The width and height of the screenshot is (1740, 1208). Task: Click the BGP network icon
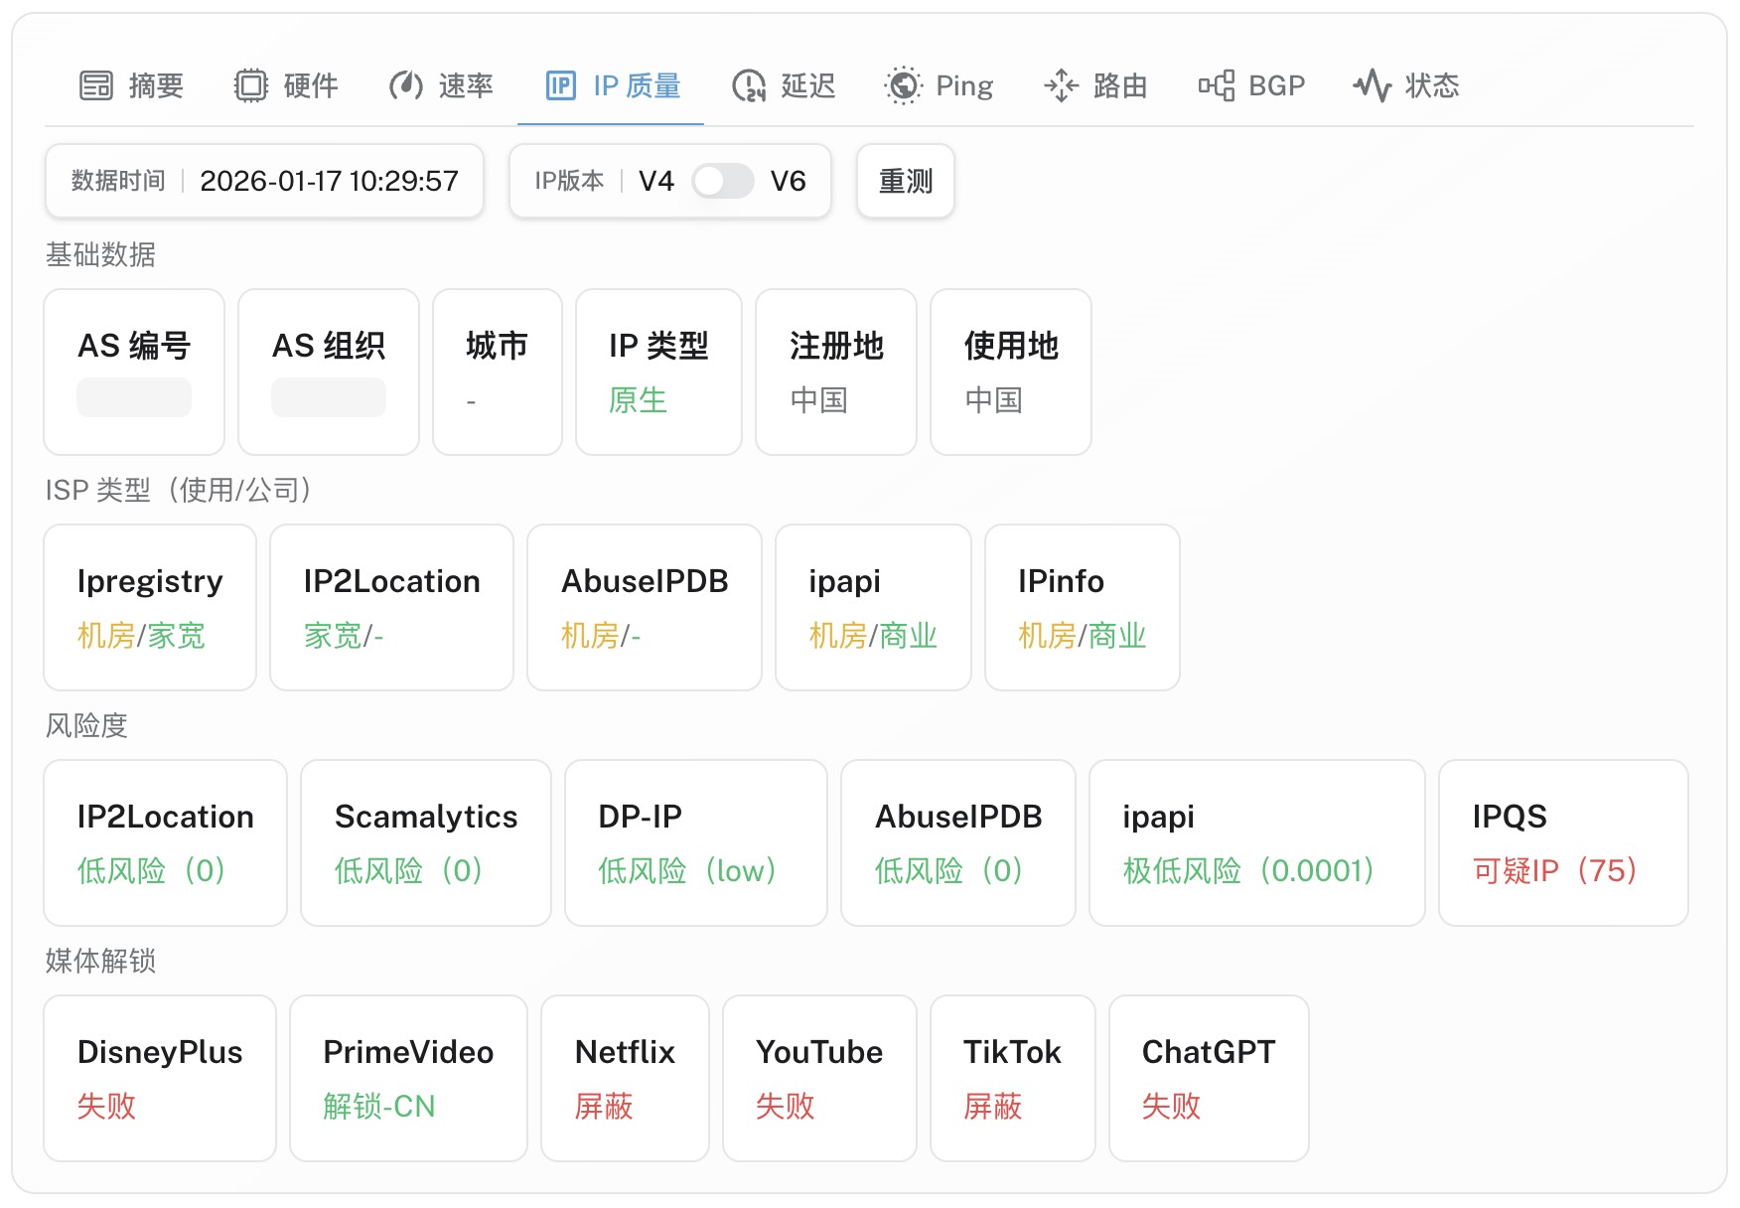(1217, 86)
